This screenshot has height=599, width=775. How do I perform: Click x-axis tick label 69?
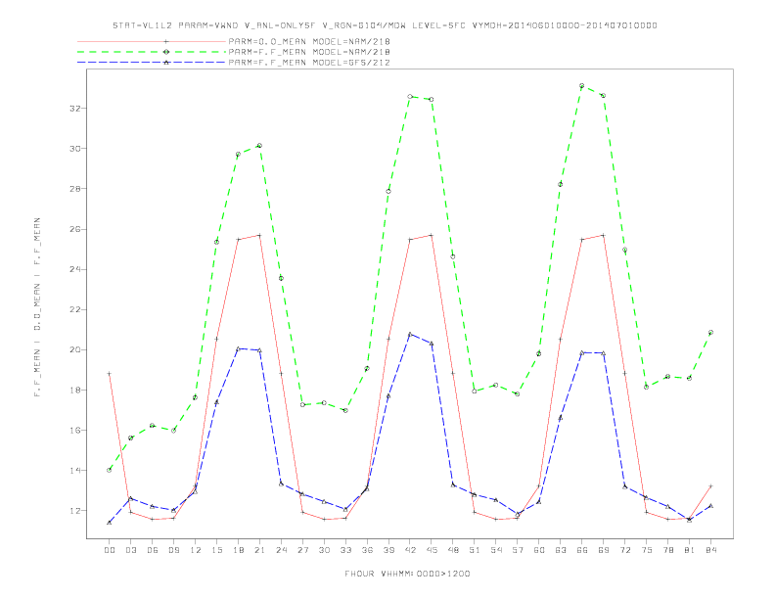coord(603,550)
